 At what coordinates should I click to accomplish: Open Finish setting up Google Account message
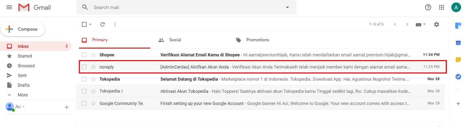click(x=260, y=103)
